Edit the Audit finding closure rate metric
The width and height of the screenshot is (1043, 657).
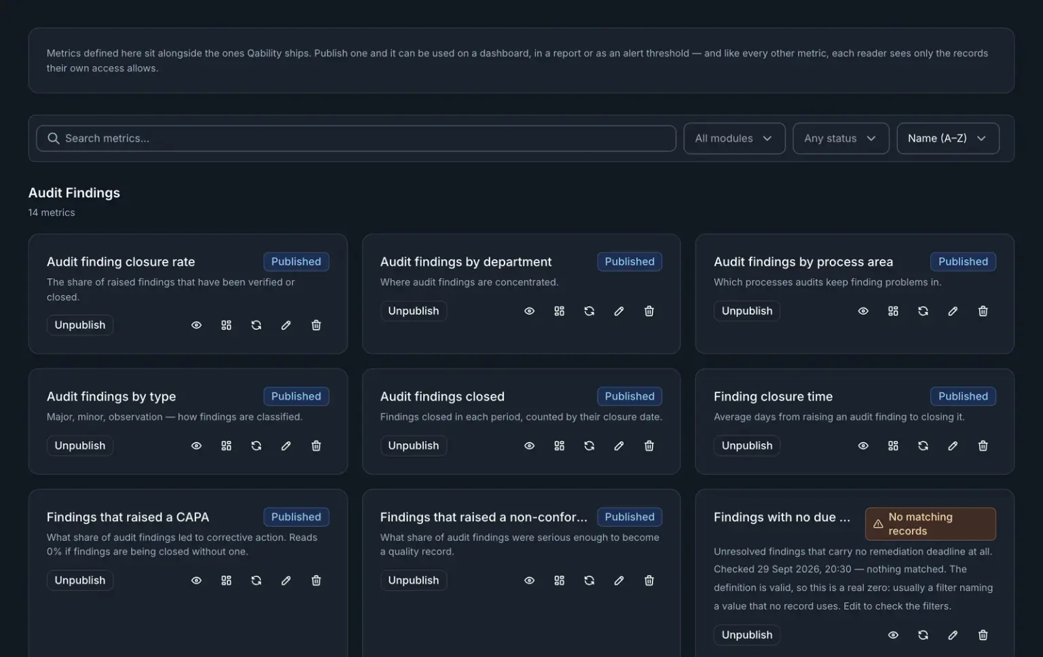coord(286,325)
